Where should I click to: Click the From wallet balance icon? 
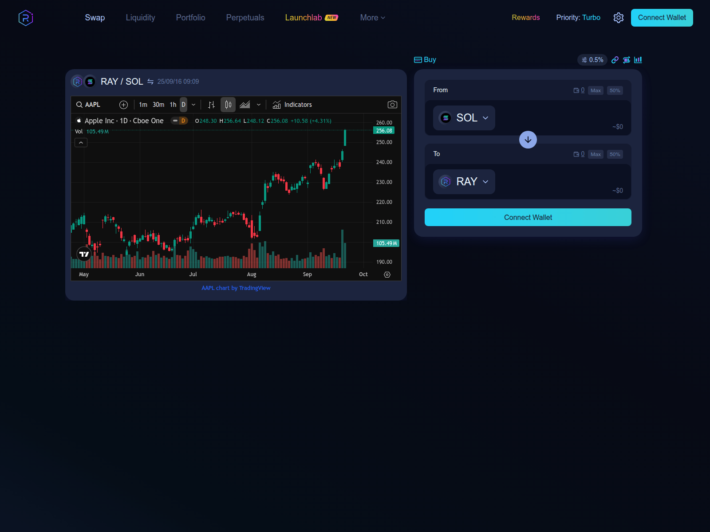576,90
